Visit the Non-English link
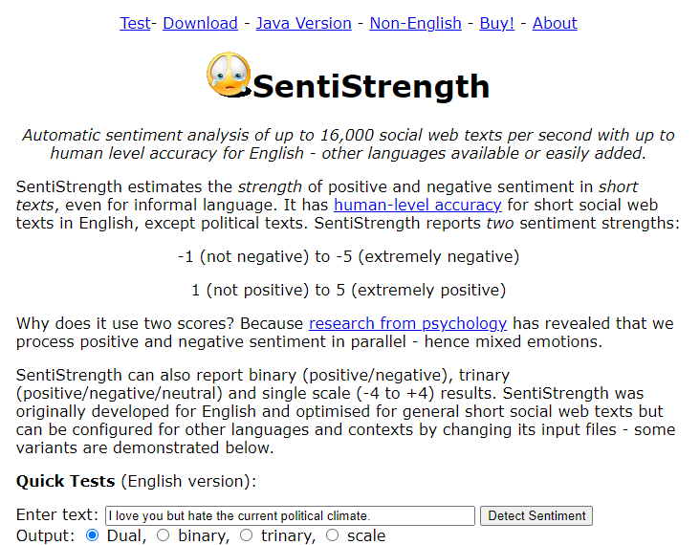 pos(415,23)
